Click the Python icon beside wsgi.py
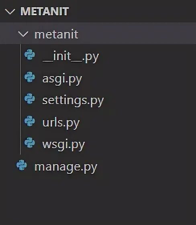The image size is (196, 225). coord(30,143)
